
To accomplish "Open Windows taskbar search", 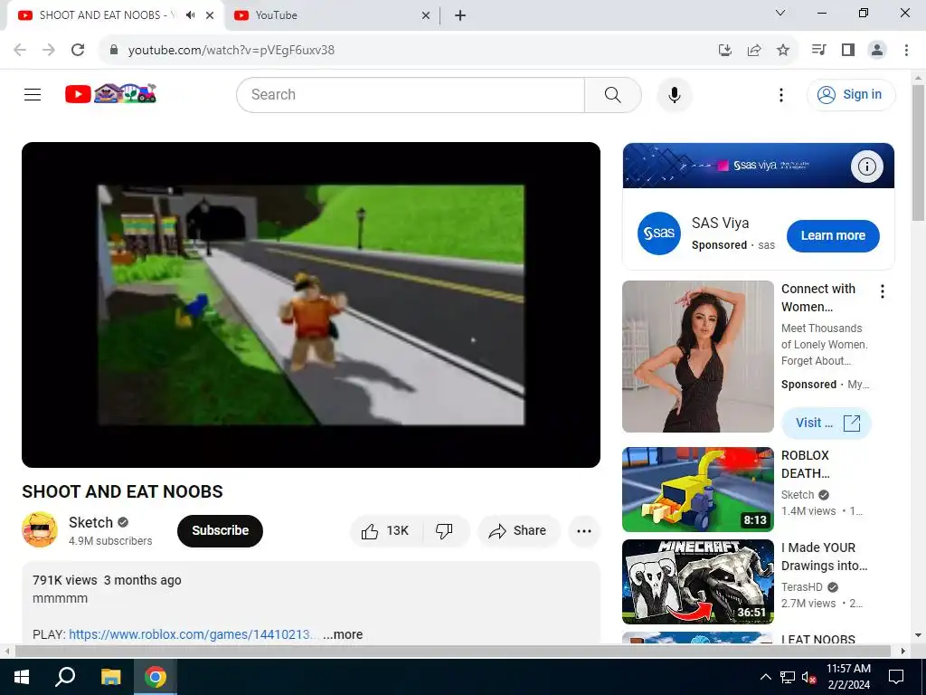I will (65, 677).
